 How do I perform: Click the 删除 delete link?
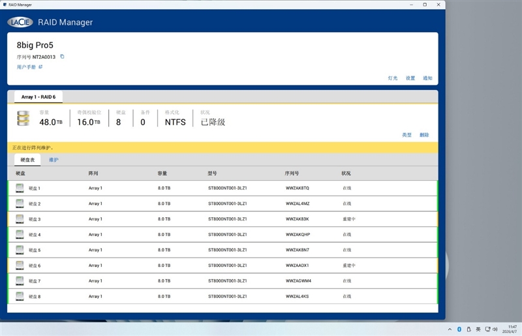click(x=424, y=135)
